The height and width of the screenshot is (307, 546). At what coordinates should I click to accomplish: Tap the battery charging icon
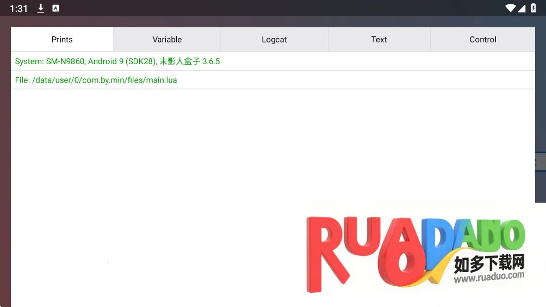[533, 8]
